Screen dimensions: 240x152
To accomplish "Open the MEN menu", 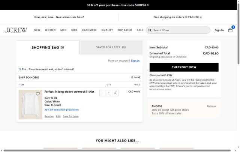I will [63, 30].
